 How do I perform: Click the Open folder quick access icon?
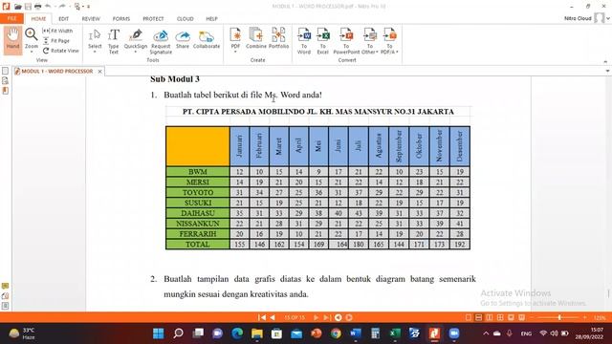[18, 7]
